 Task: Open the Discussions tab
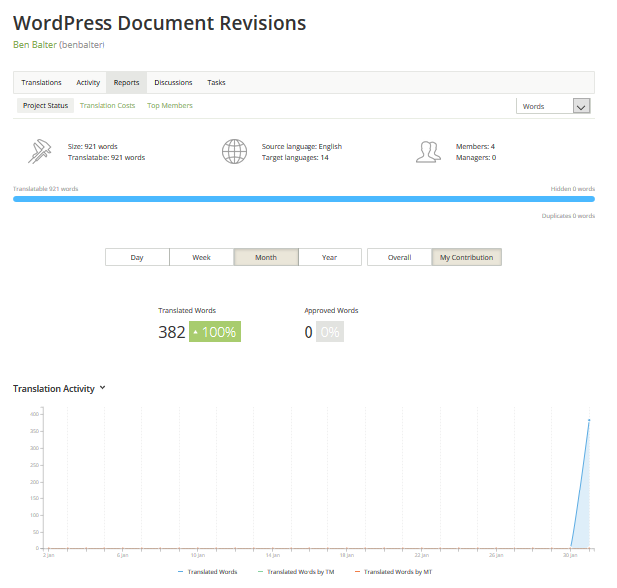coord(173,83)
